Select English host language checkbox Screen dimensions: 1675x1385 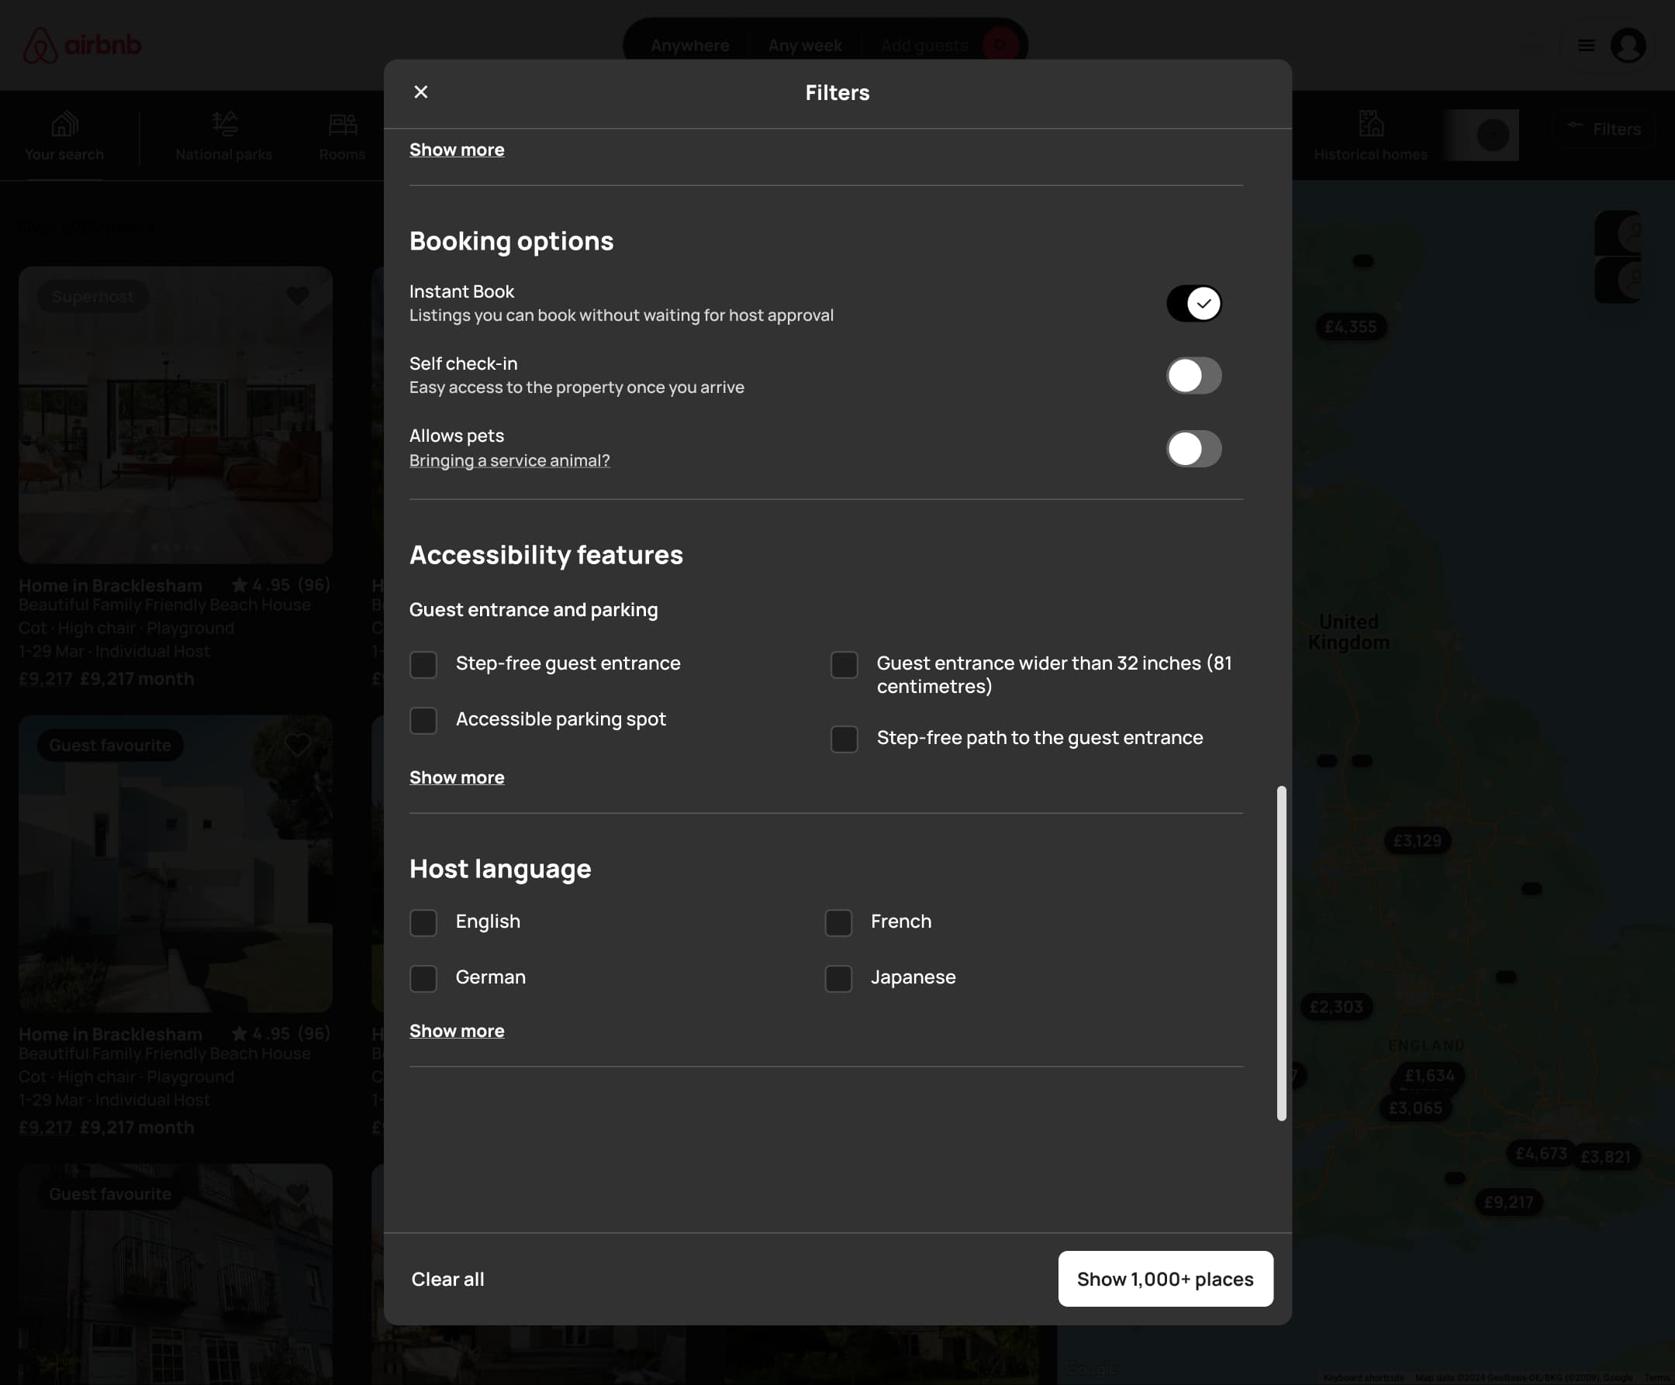tap(423, 922)
